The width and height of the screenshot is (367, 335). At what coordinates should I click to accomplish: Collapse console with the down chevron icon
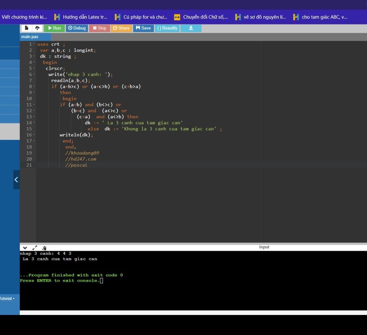click(x=25, y=248)
